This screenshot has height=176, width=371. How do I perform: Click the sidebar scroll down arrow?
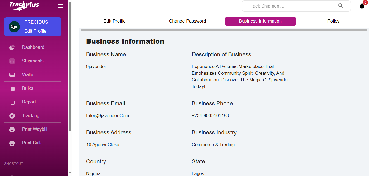click(x=70, y=173)
